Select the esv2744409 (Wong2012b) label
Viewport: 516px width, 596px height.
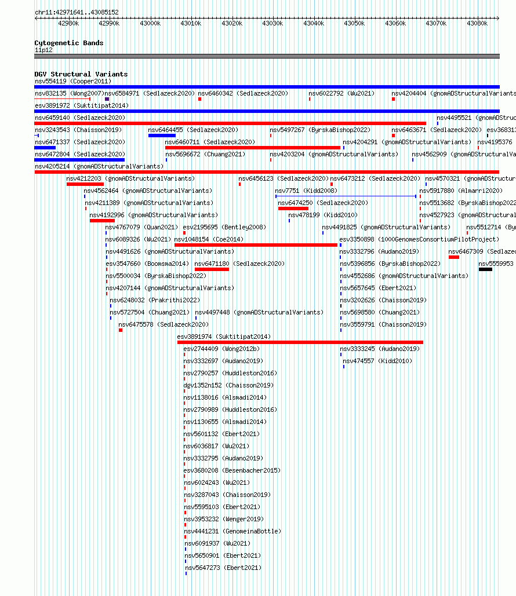221,349
